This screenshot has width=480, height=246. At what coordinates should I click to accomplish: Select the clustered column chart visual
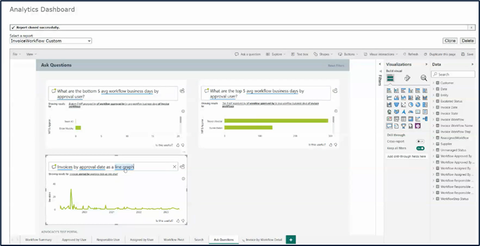411,90
